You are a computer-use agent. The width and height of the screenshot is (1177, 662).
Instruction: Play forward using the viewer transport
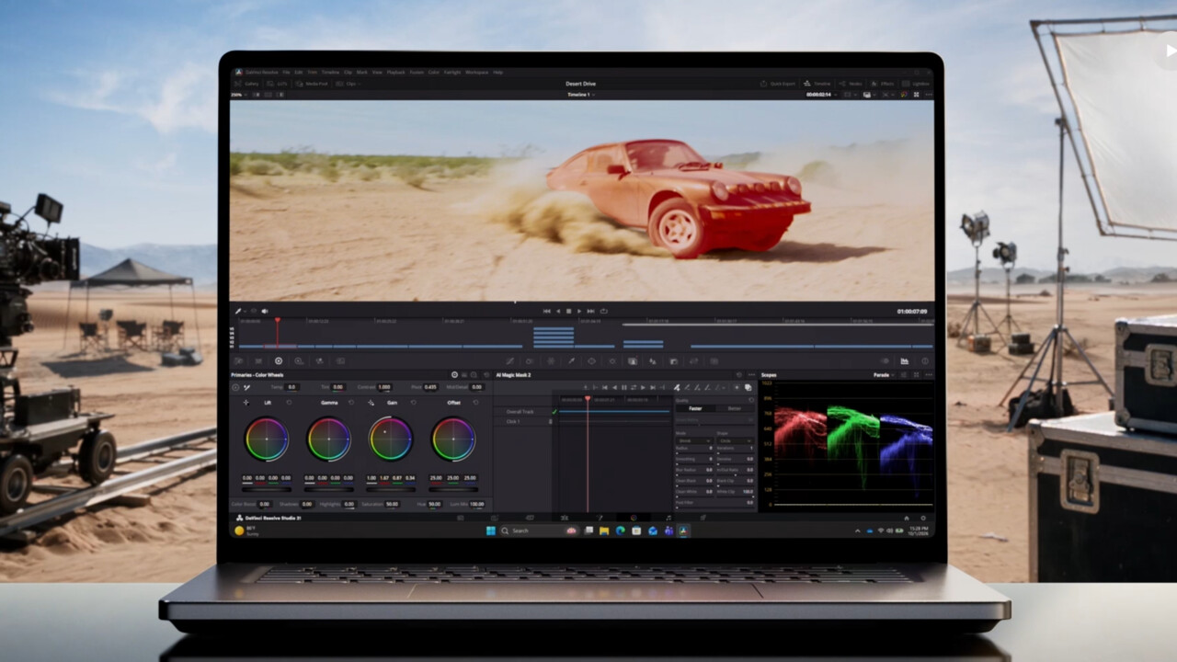579,311
